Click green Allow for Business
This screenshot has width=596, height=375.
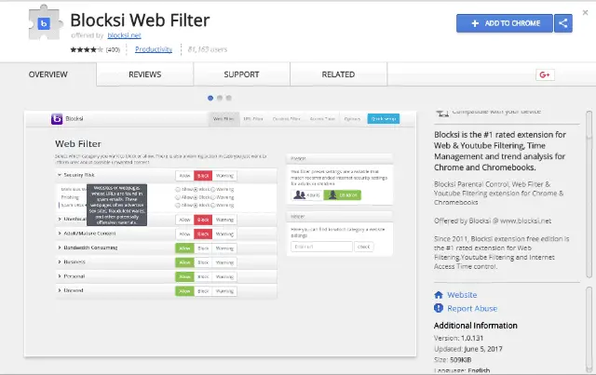coord(184,262)
